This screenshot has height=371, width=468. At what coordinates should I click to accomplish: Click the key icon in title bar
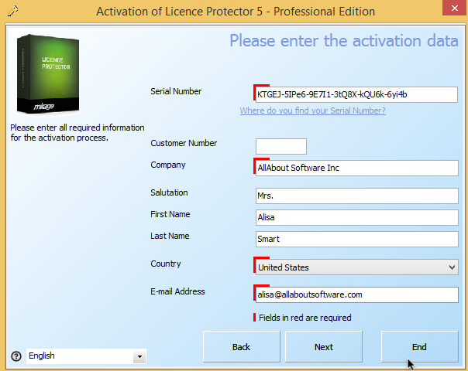pos(12,11)
